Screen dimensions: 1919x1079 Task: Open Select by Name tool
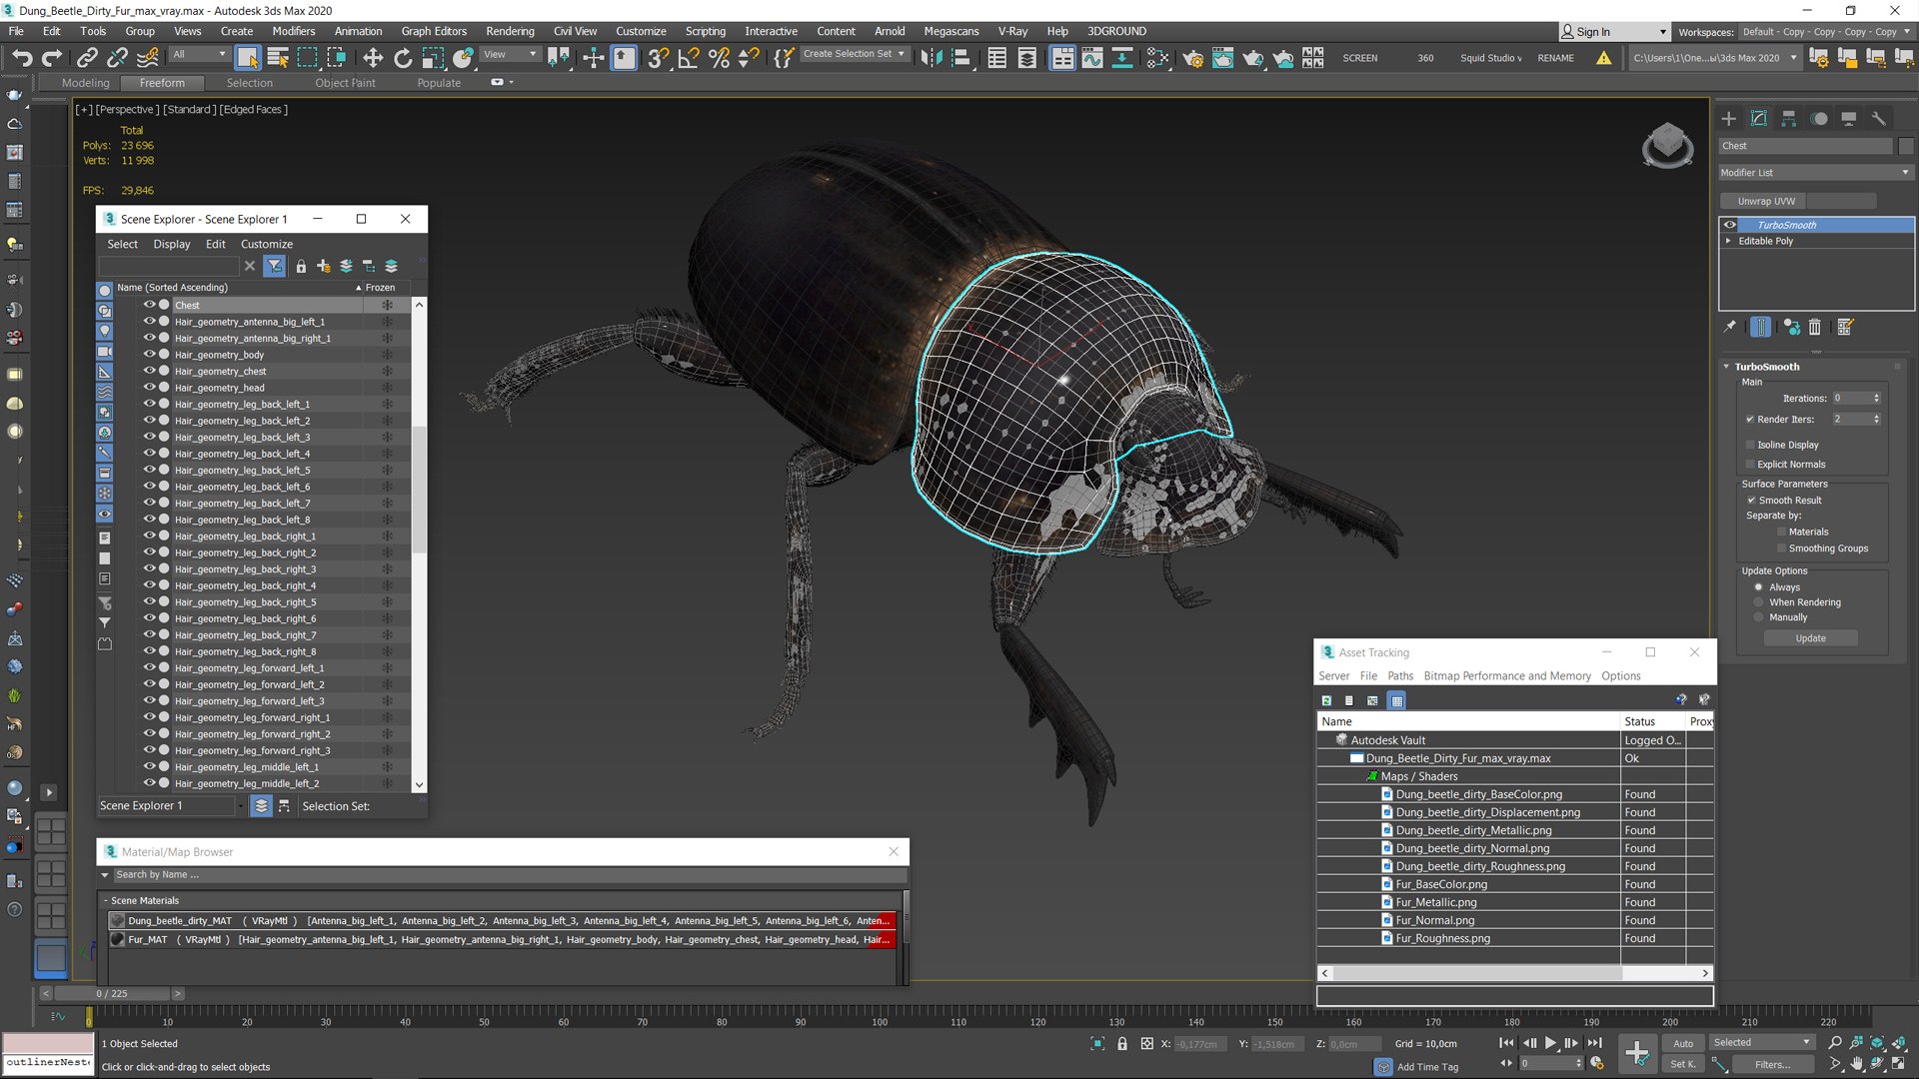point(278,58)
